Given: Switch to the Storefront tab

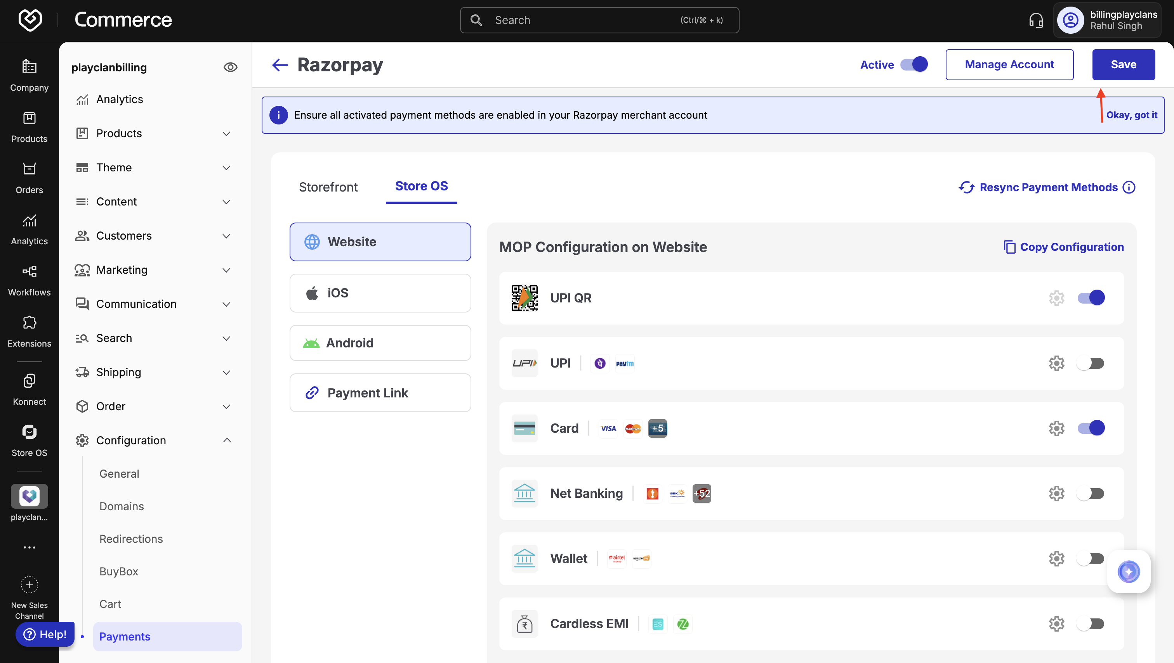Looking at the screenshot, I should coord(328,187).
